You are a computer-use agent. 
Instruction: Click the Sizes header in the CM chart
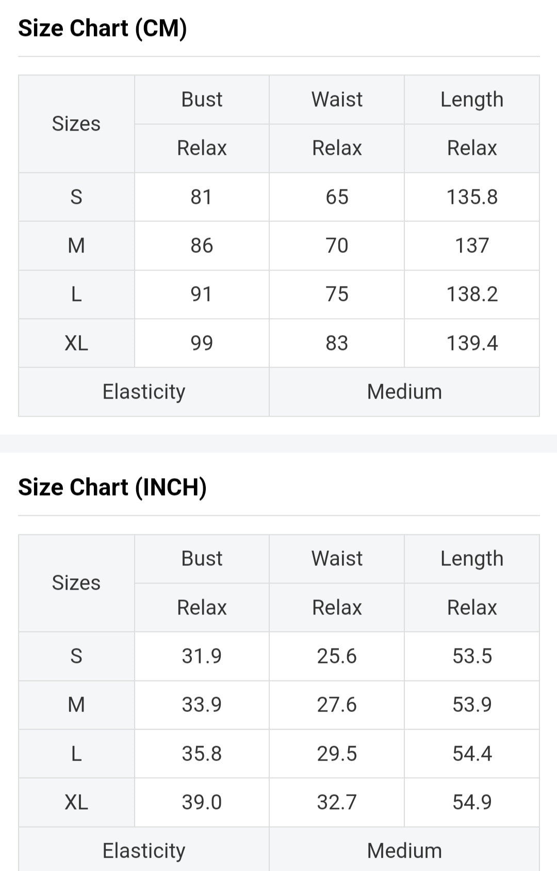(76, 124)
